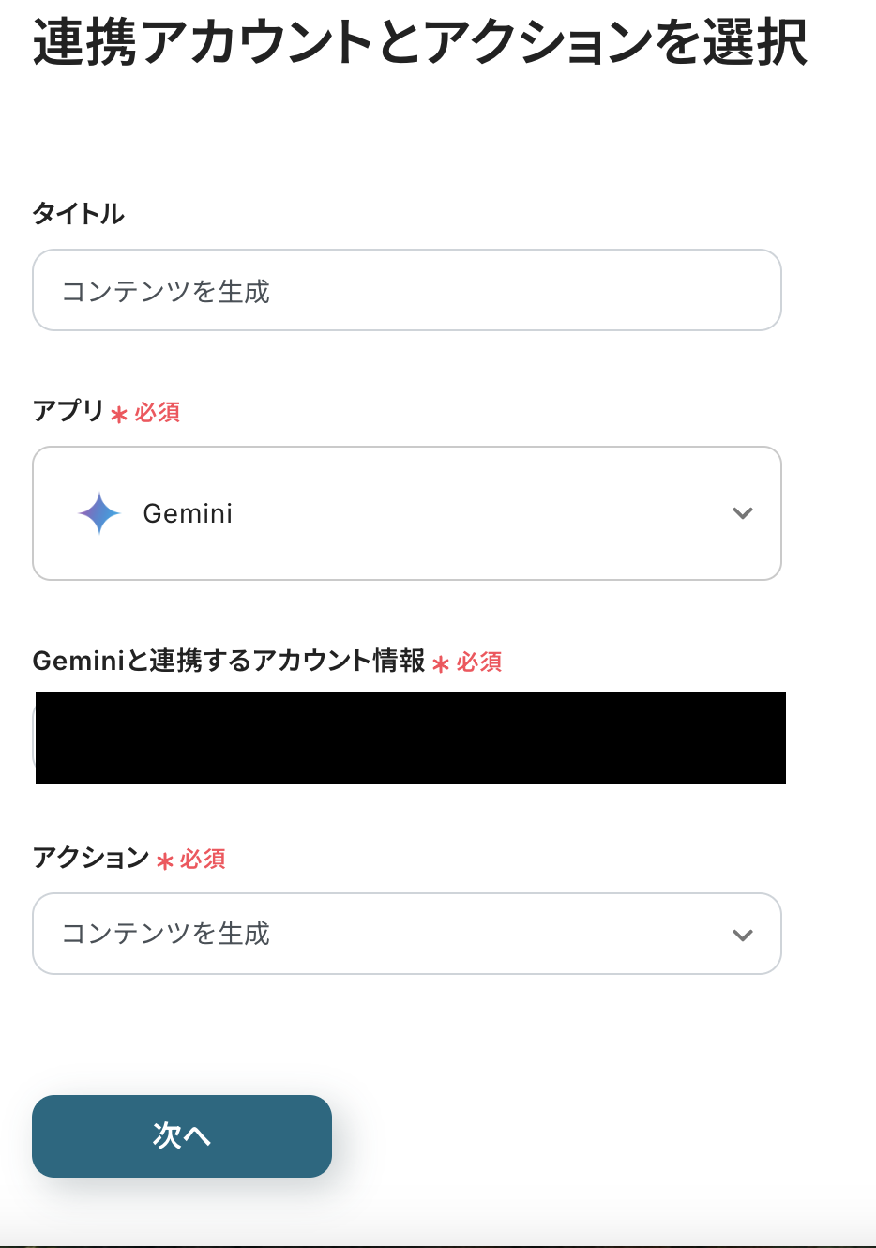Screen dimensions: 876x1248
Task: Click the タイトル field label
Action: pyautogui.click(x=79, y=214)
